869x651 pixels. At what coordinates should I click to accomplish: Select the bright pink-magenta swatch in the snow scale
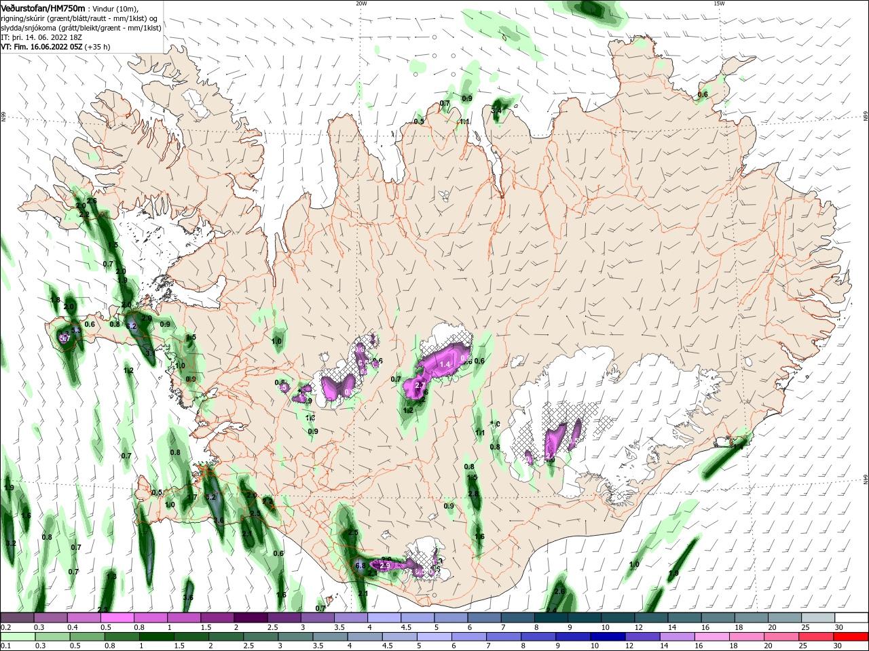click(x=117, y=618)
